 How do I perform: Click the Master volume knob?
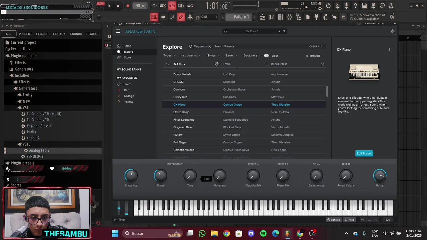pos(380,175)
